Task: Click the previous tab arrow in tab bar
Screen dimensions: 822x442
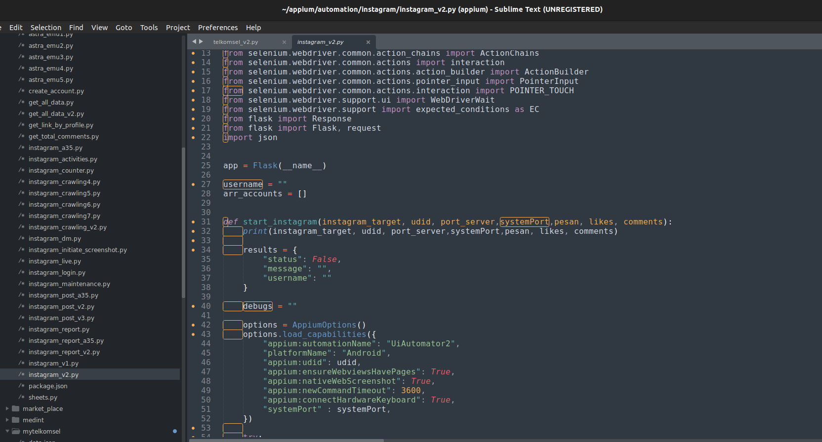Action: point(194,41)
